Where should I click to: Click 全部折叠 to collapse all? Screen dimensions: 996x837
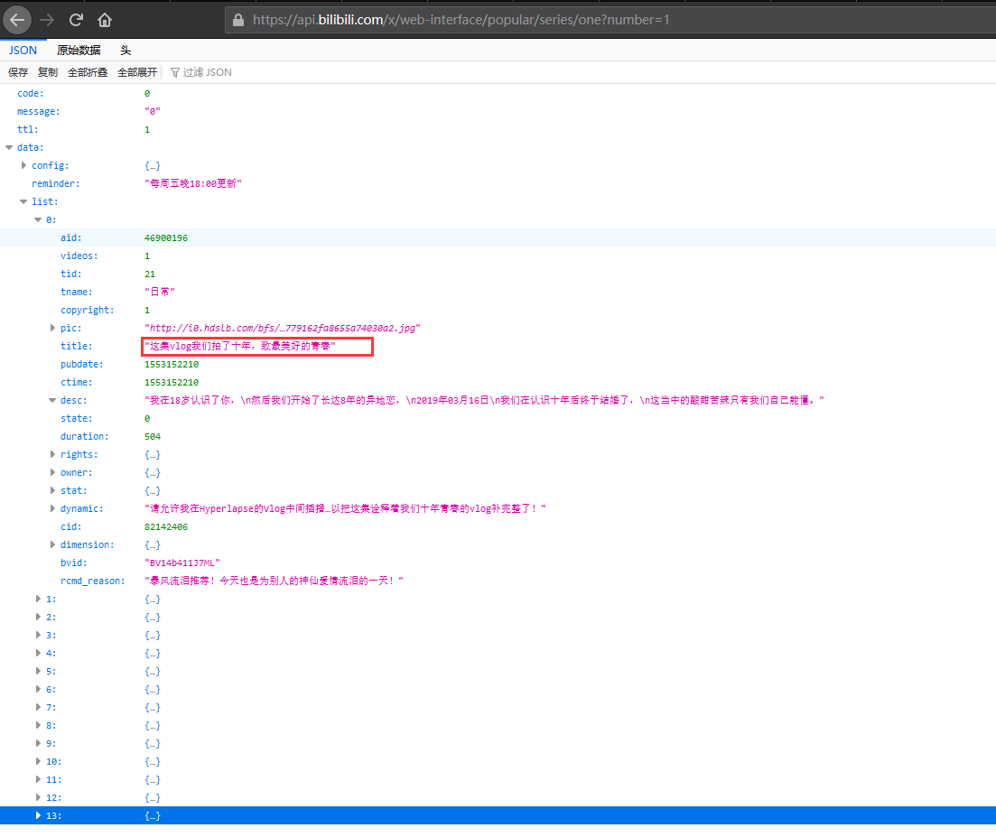click(x=88, y=72)
